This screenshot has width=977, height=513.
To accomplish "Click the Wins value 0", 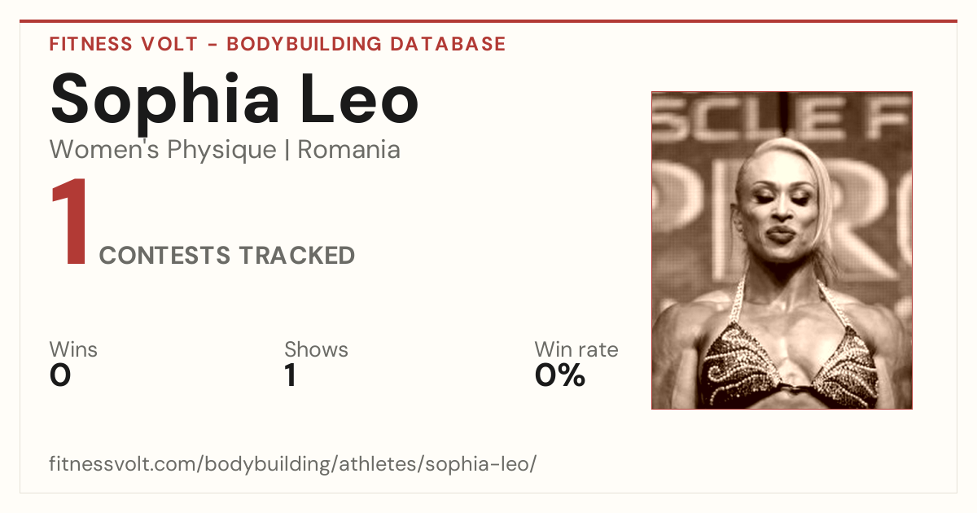I will point(60,375).
